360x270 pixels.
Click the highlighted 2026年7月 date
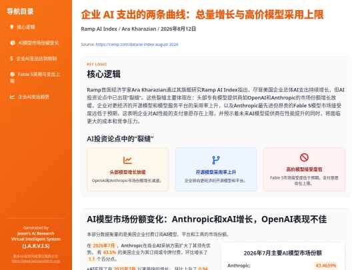click(x=104, y=245)
